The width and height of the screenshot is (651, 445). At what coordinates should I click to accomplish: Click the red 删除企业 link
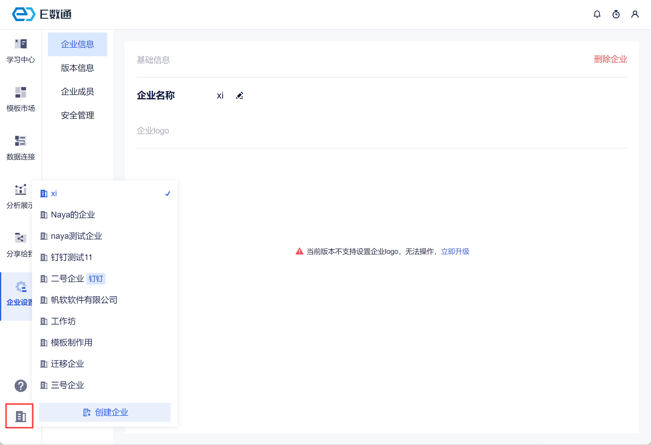coord(610,59)
